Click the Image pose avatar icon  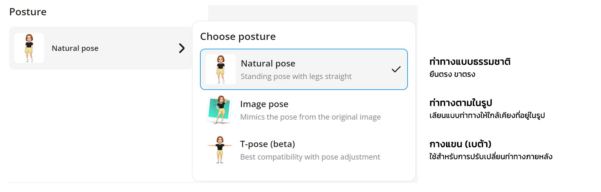point(220,110)
